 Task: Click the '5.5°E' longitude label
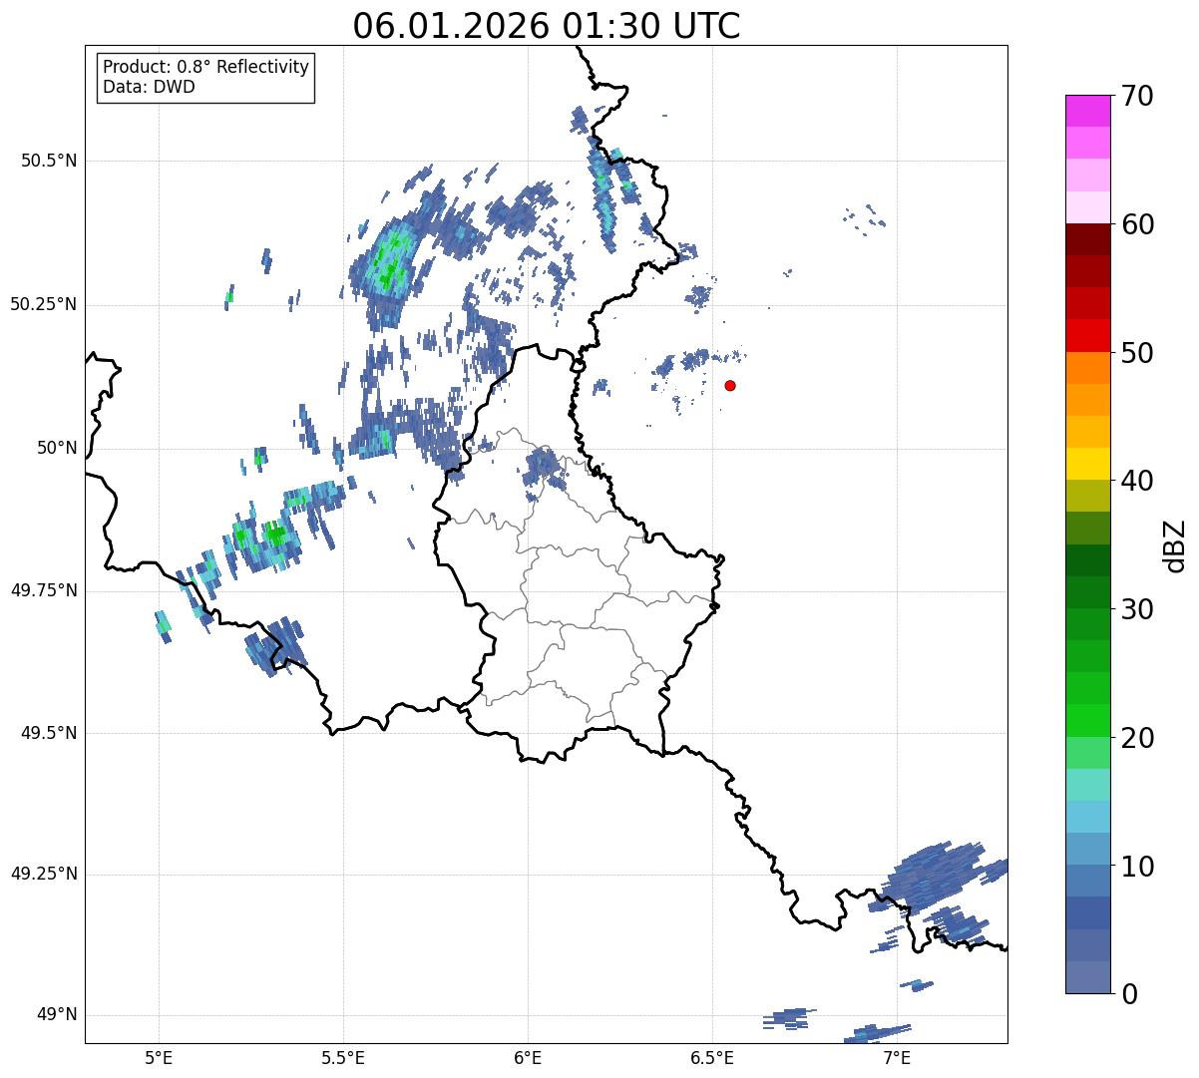coord(343,1057)
